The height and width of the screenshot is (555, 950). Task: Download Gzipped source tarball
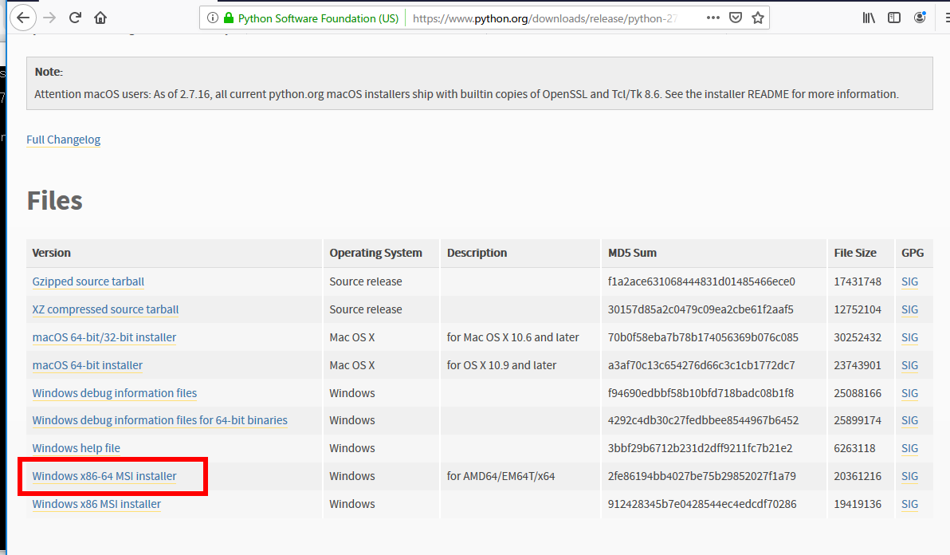click(88, 281)
